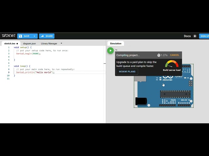Click the "put your main code here" comment
Screen dimensions: 209x156
point(45,69)
